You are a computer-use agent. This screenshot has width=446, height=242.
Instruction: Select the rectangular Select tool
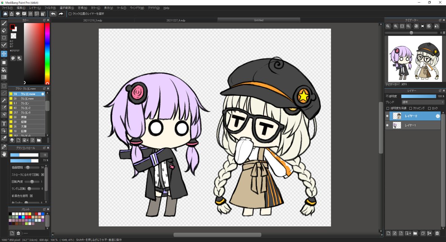[4, 86]
